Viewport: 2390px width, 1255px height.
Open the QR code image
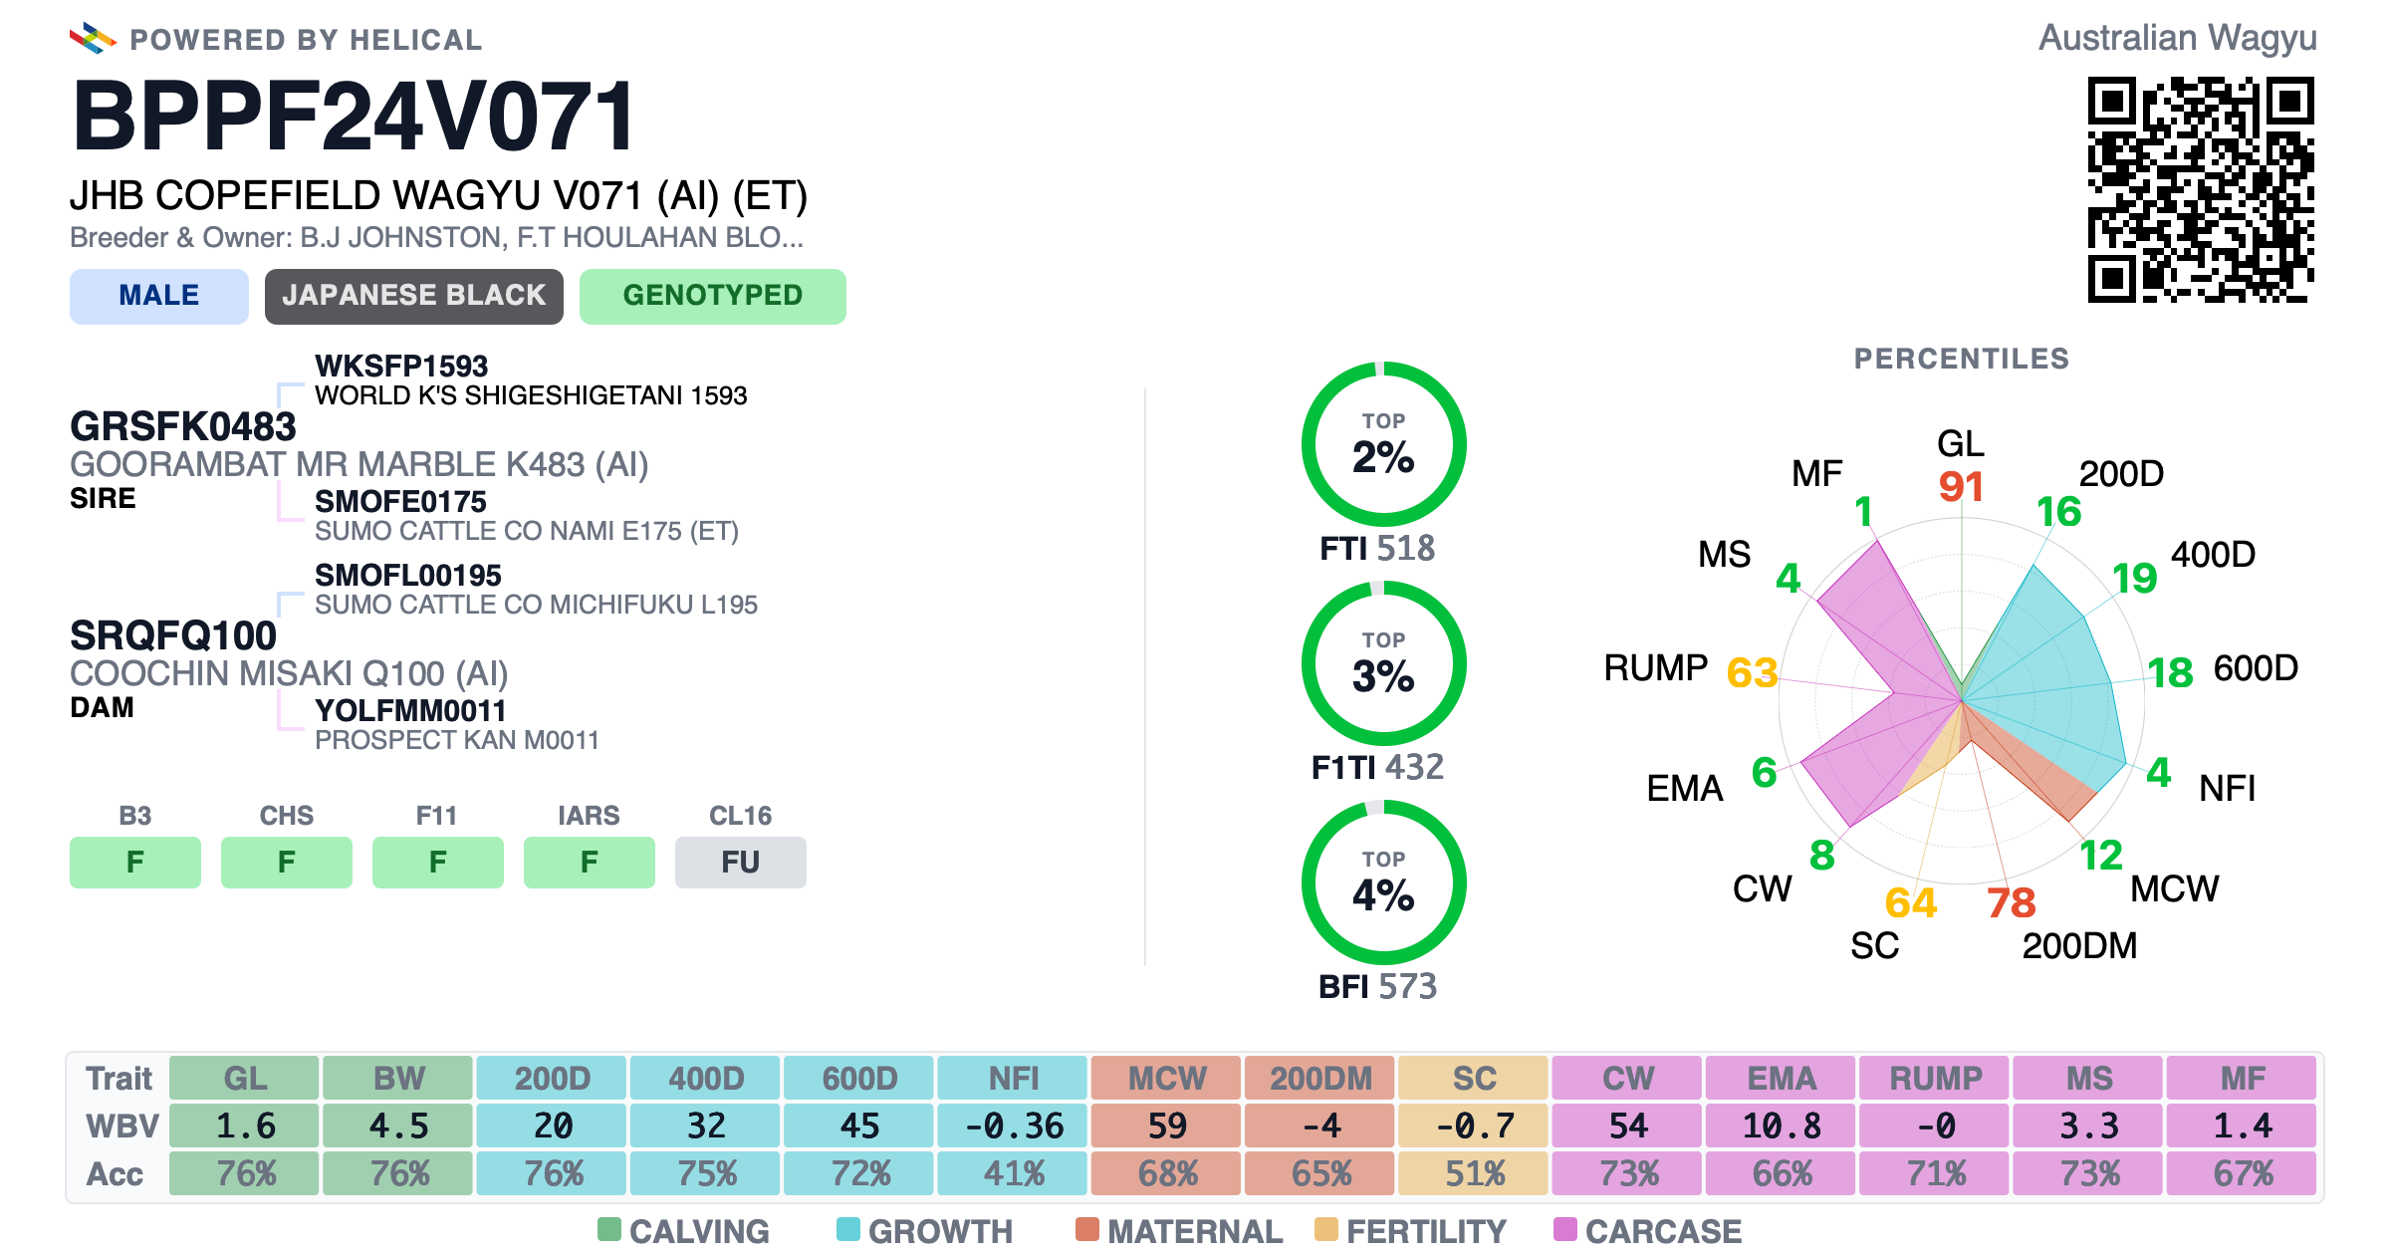click(2201, 189)
